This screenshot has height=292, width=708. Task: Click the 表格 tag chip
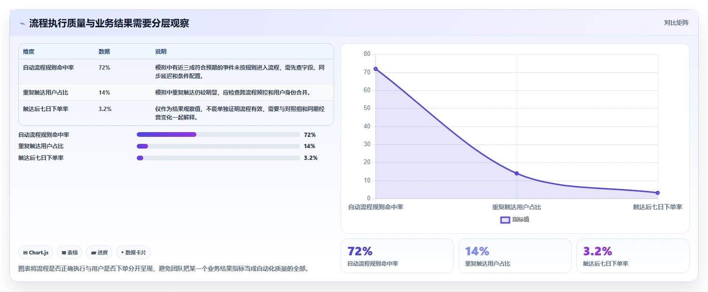click(x=70, y=253)
